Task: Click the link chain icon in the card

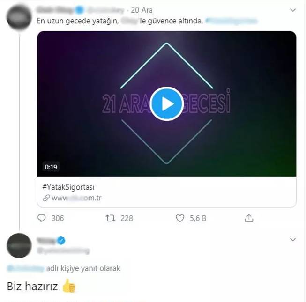Action: [x=46, y=198]
